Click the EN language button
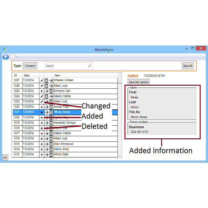The image size is (208, 208). pyautogui.click(x=5, y=157)
